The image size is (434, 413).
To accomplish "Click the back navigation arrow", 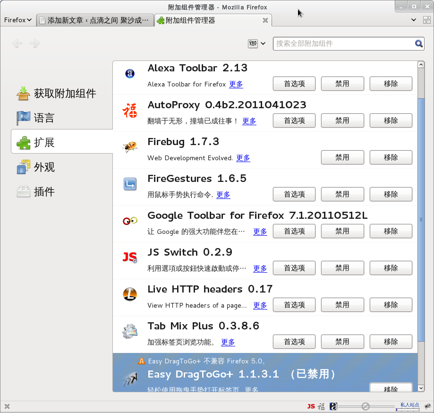I will (x=17, y=43).
